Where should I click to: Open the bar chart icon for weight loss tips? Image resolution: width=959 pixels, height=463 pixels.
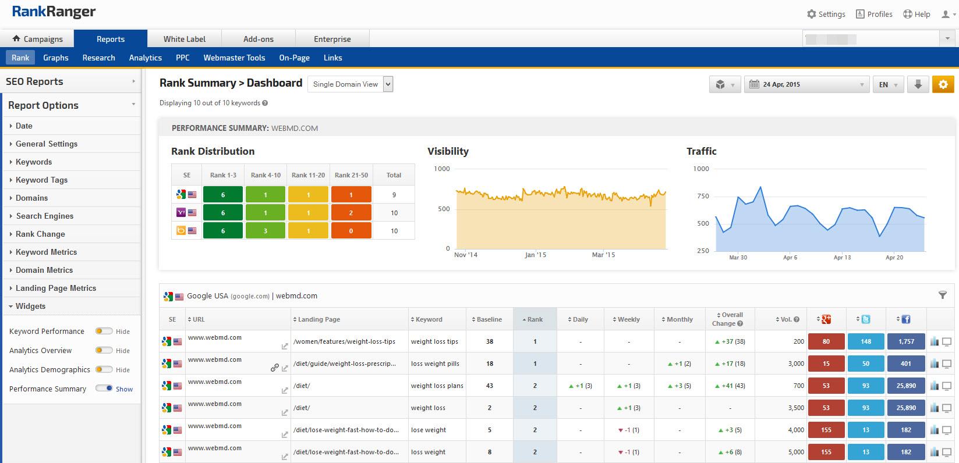(x=935, y=341)
